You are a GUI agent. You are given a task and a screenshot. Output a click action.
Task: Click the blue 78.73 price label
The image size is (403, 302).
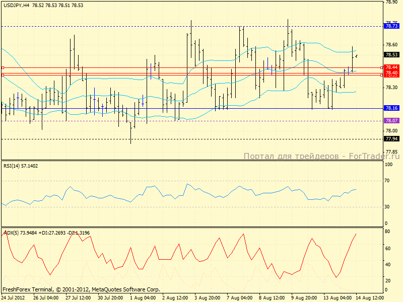pos(391,26)
